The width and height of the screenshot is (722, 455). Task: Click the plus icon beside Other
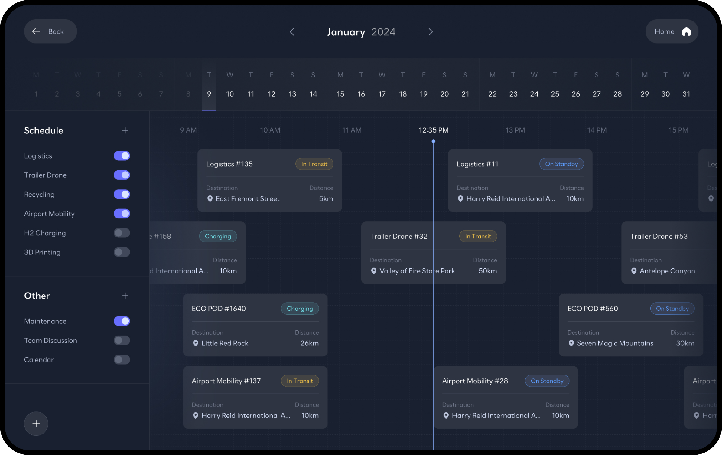pyautogui.click(x=125, y=296)
